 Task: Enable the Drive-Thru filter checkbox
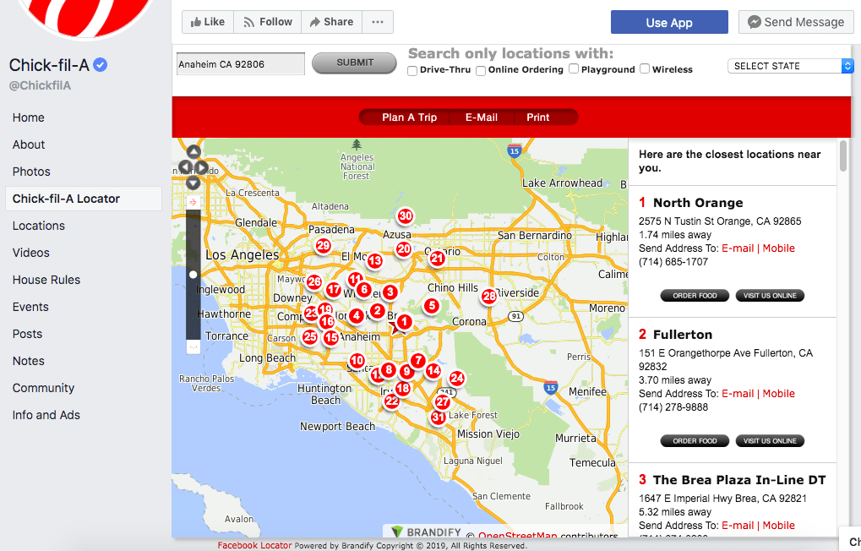[x=412, y=70]
